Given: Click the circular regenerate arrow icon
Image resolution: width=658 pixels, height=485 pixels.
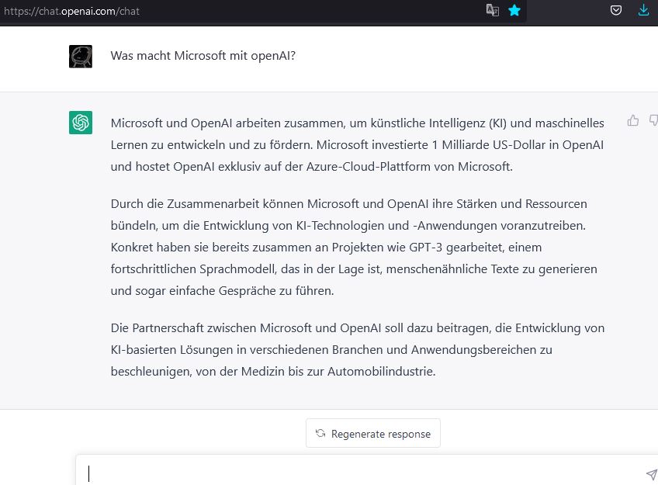Looking at the screenshot, I should pos(321,434).
